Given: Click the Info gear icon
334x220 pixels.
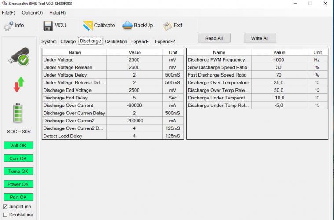Looking at the screenshot, I should point(8,26).
